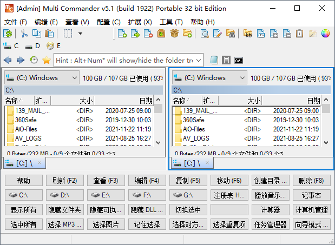The height and width of the screenshot is (245, 335).
Task: Click the view file magnifier icon
Action: coord(205,34)
